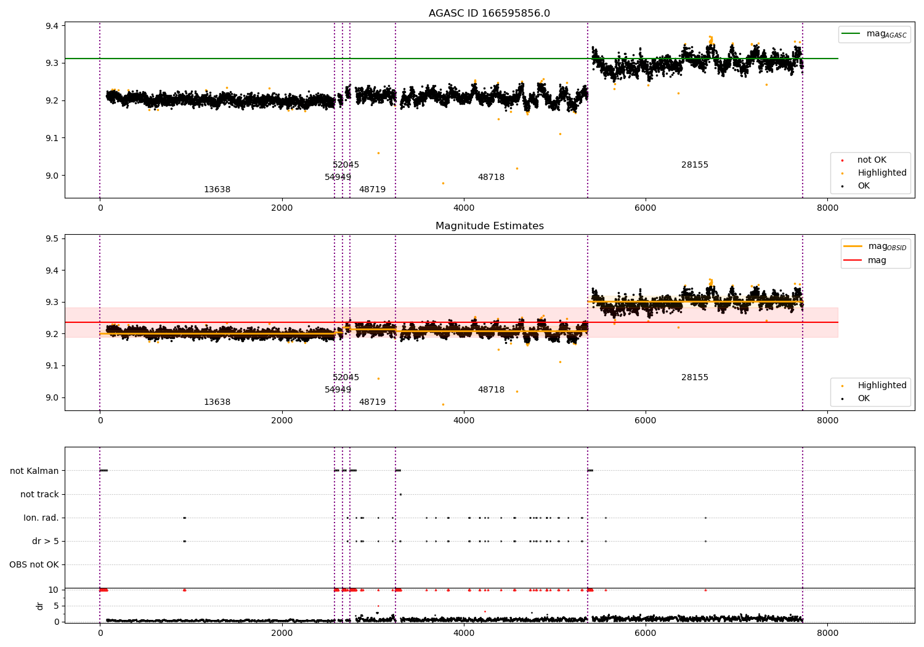Viewport: 924px width, 647px height.
Task: Click the orange mag OBSID legend line sample
Action: point(853,246)
